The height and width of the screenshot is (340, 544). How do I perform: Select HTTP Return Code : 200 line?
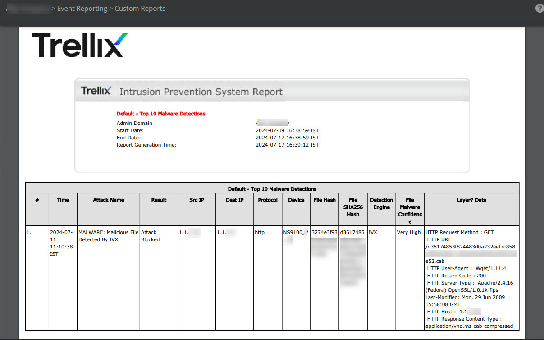click(456, 276)
